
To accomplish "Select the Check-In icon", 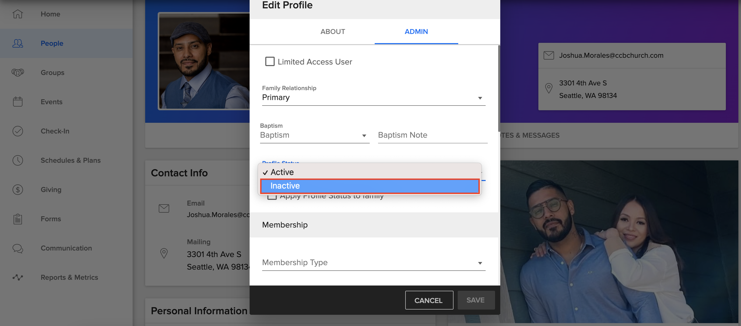I will (17, 131).
